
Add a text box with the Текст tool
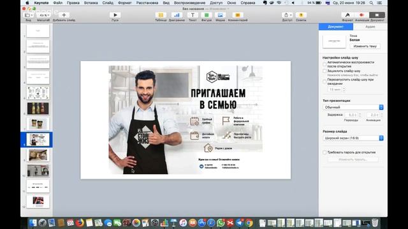pos(193,15)
